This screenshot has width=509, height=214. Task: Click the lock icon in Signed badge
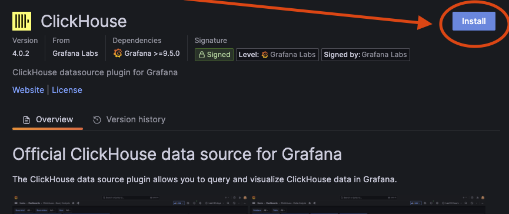coord(201,55)
